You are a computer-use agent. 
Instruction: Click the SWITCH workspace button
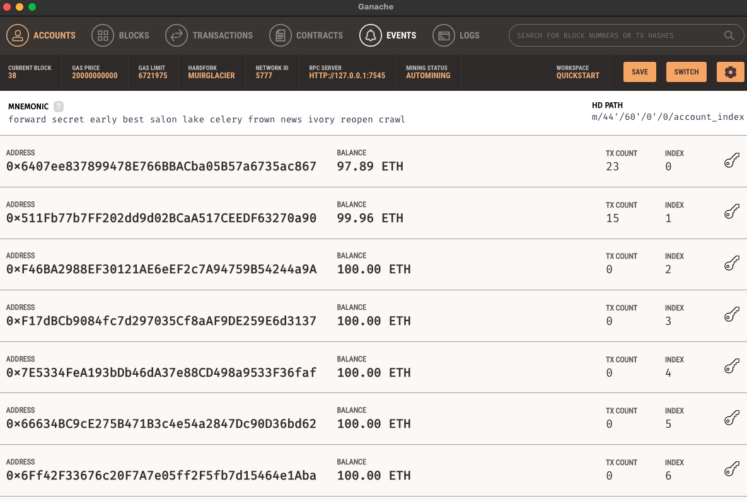click(x=686, y=72)
